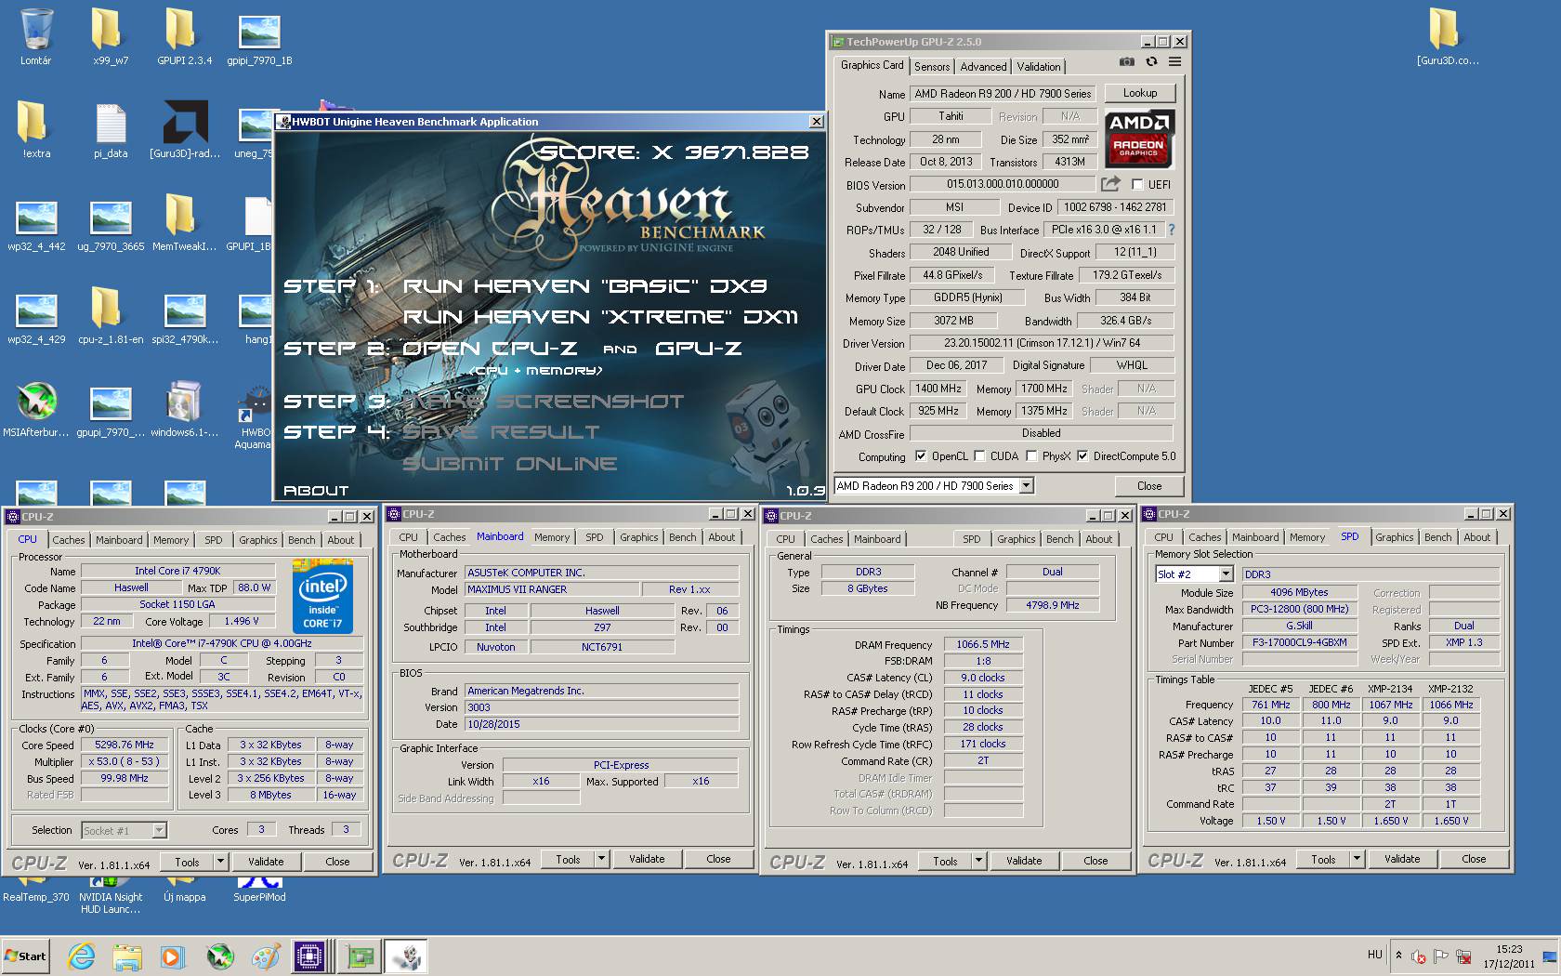Toggle the CUDA checkbox in GPU-Z
The image size is (1561, 976).
coord(979,456)
